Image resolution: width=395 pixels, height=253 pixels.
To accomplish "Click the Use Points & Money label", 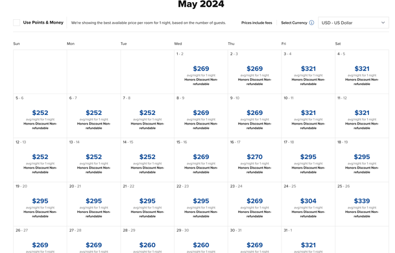I will coord(43,23).
